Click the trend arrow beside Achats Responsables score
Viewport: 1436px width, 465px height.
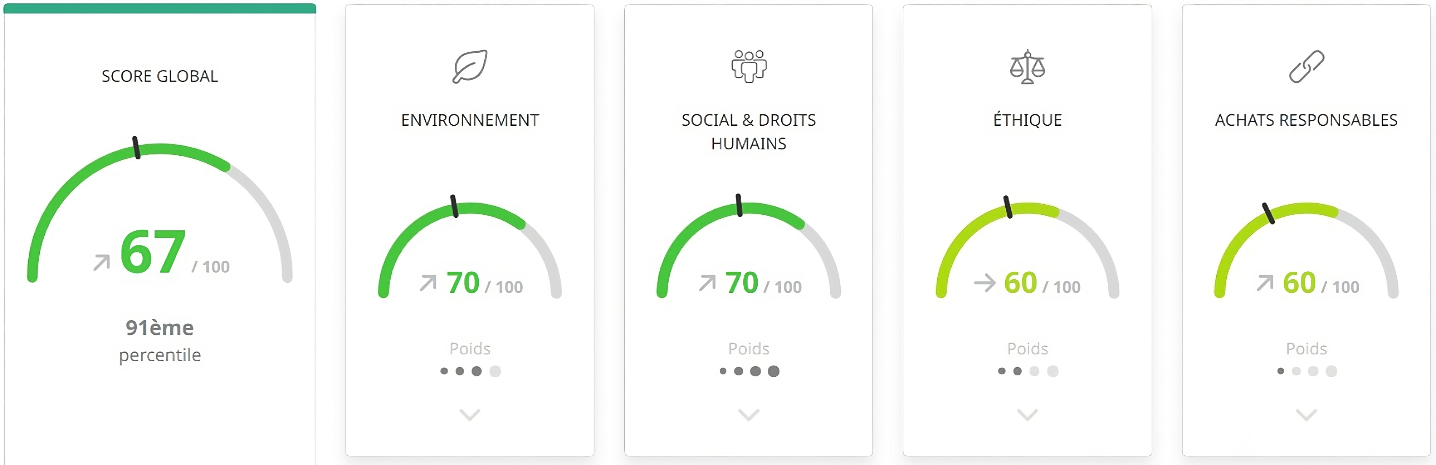click(1264, 283)
